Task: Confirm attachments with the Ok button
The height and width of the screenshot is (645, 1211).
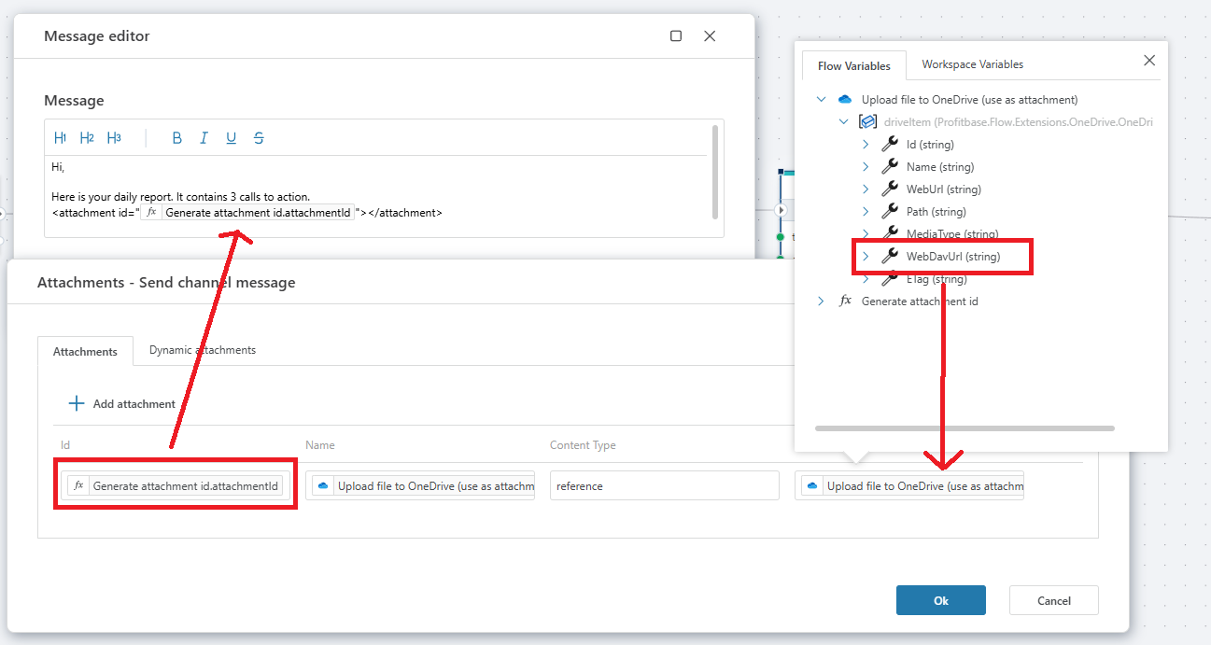Action: [x=940, y=600]
